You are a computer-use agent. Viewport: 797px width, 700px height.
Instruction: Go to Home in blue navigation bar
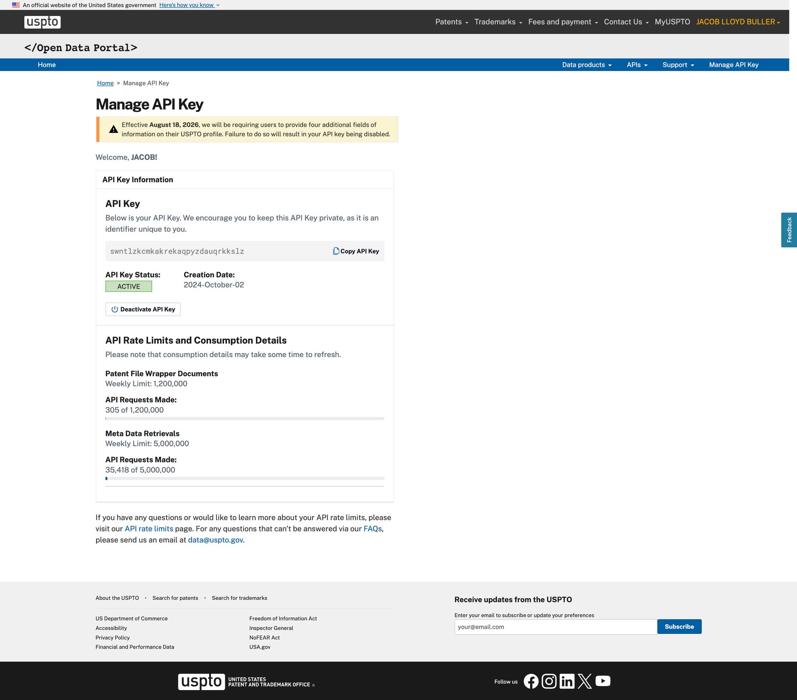(47, 65)
